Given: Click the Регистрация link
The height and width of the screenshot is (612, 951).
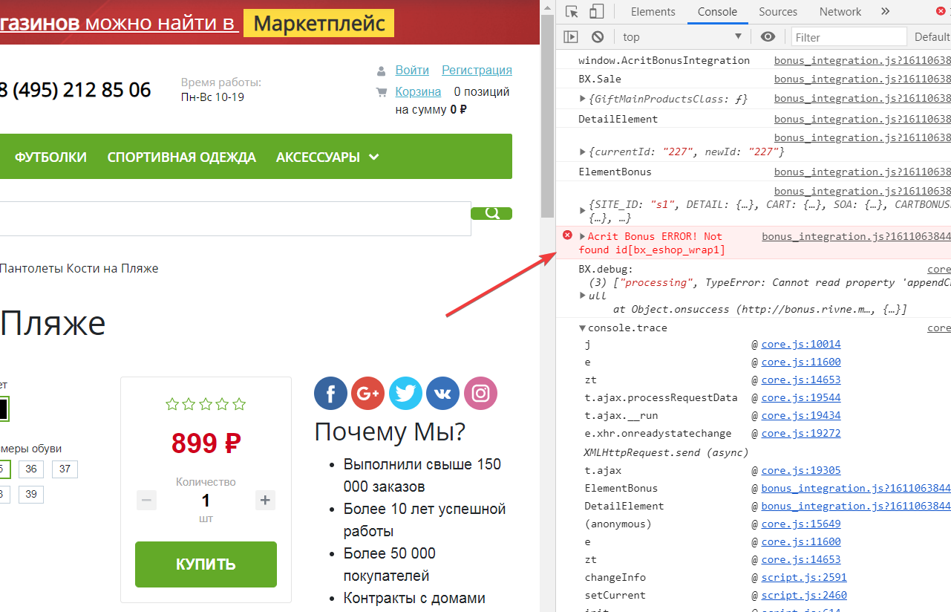Looking at the screenshot, I should [x=477, y=70].
